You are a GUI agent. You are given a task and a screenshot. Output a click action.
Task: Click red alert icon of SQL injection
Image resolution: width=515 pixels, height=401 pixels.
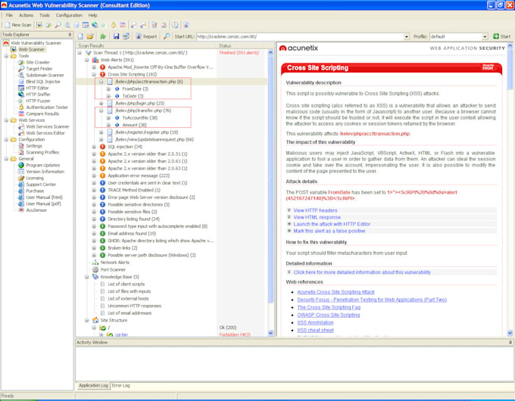102,147
